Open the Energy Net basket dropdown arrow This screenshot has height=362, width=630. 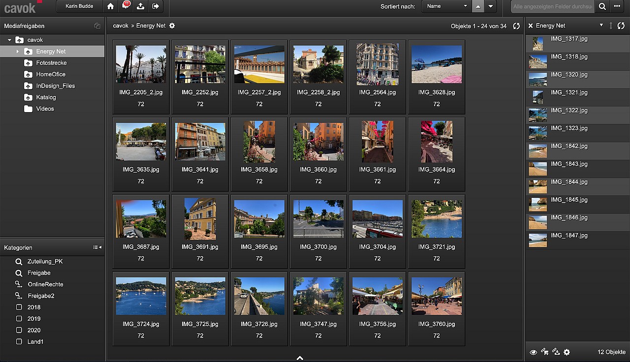[601, 26]
